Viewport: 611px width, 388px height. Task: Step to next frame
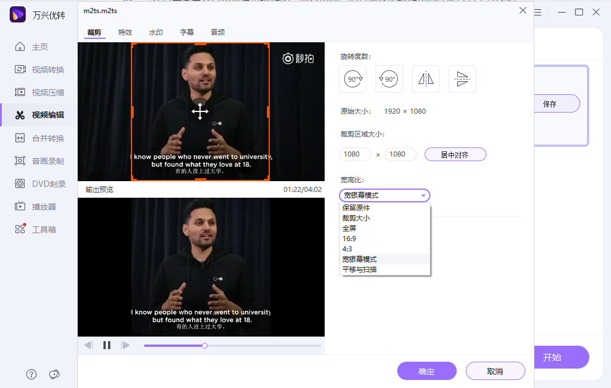pyautogui.click(x=125, y=345)
